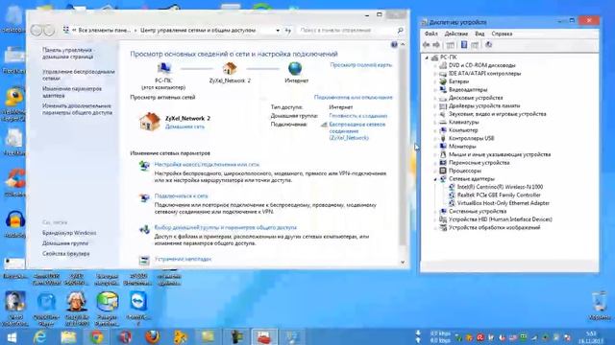The image size is (615, 345).
Task: Click the 'Беспроводное сетевое соединение' connection link
Action: point(357,131)
